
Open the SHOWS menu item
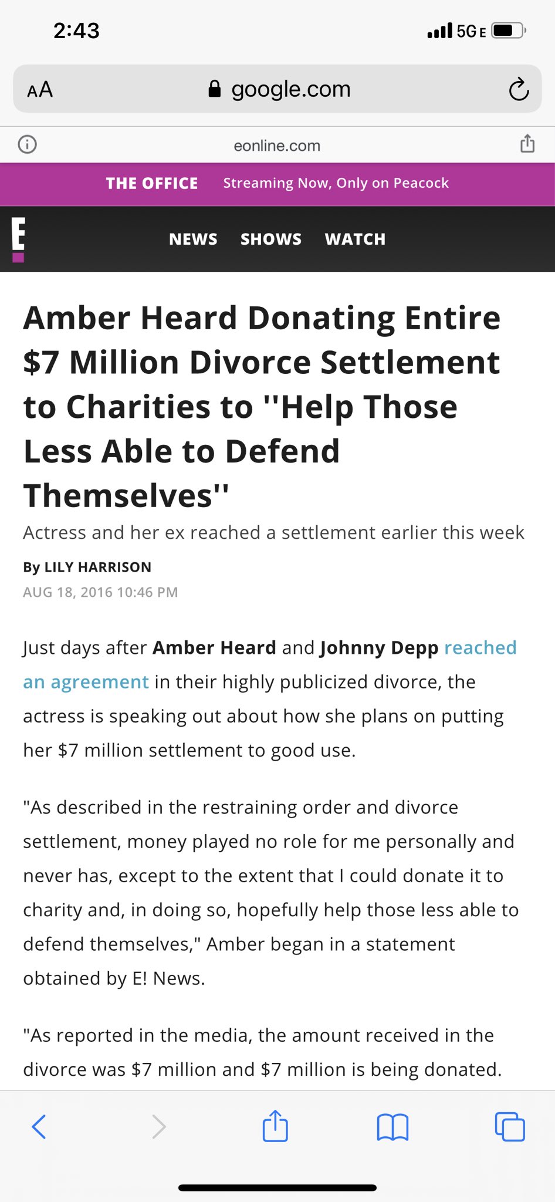click(271, 239)
